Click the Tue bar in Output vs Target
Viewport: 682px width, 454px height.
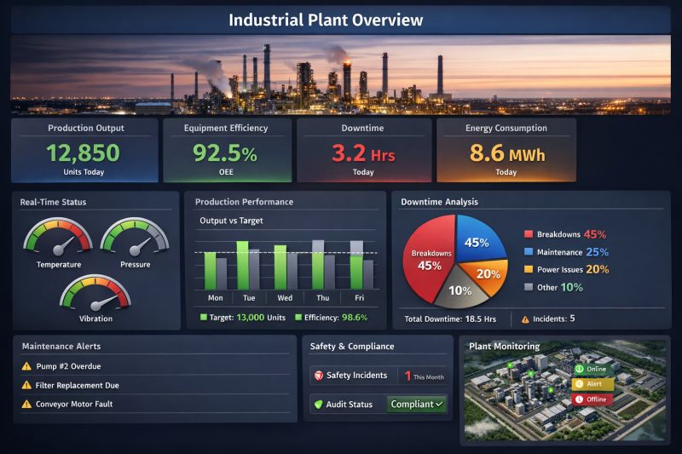pyautogui.click(x=248, y=266)
